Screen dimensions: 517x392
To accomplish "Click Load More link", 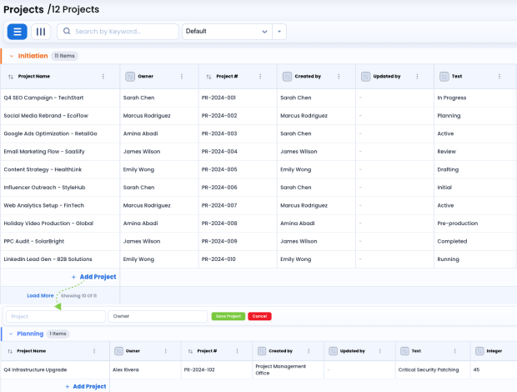I will click(40, 296).
